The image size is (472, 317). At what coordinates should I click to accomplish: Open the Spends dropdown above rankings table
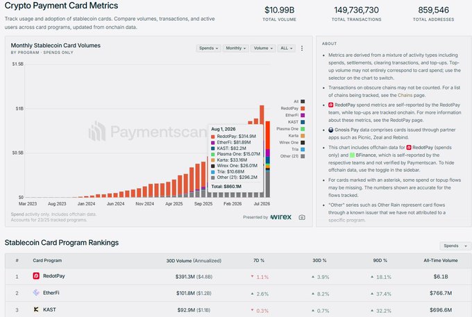(455, 246)
